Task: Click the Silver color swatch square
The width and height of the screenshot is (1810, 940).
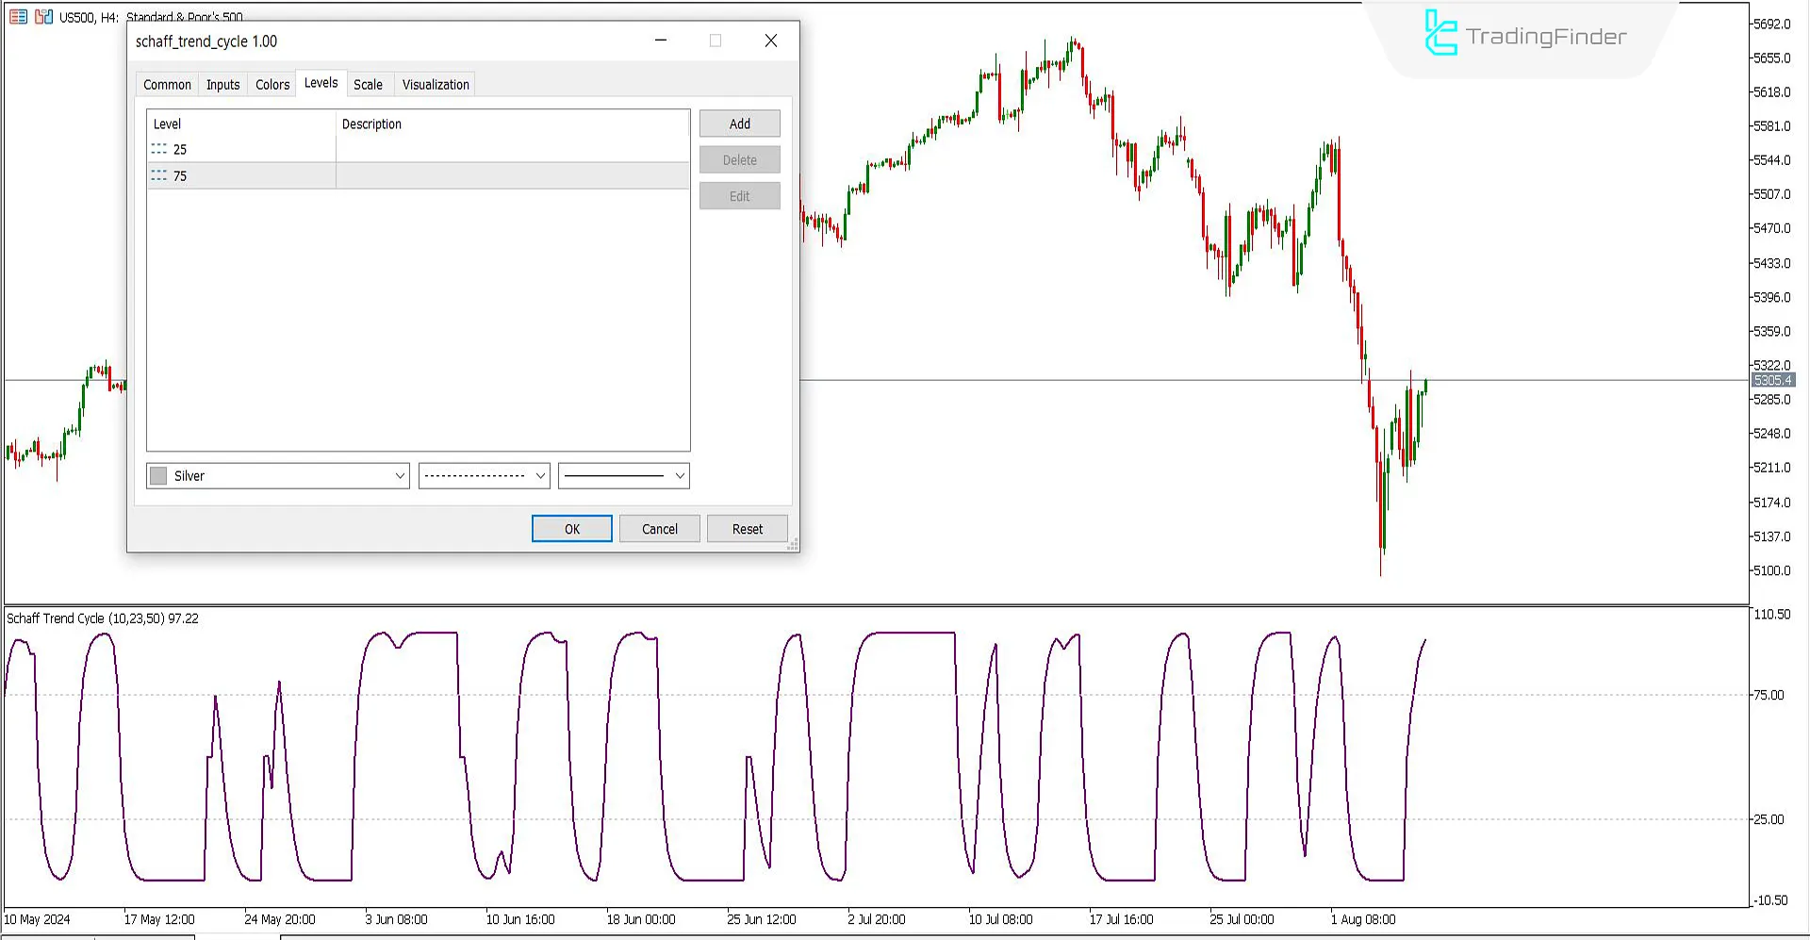Action: (159, 476)
